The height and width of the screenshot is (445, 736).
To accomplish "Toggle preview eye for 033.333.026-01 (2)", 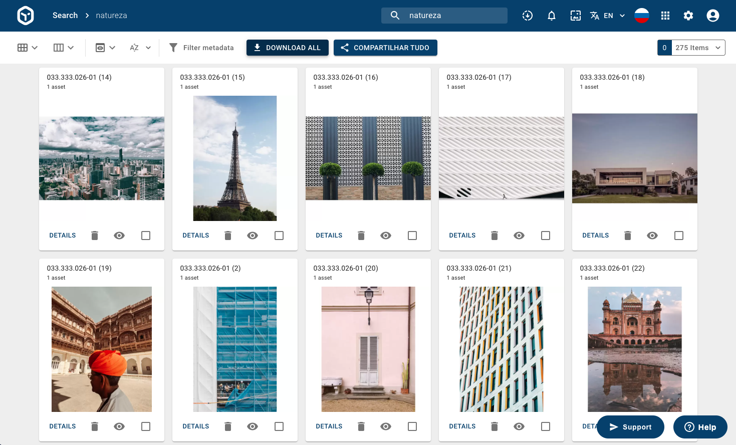I will 253,426.
